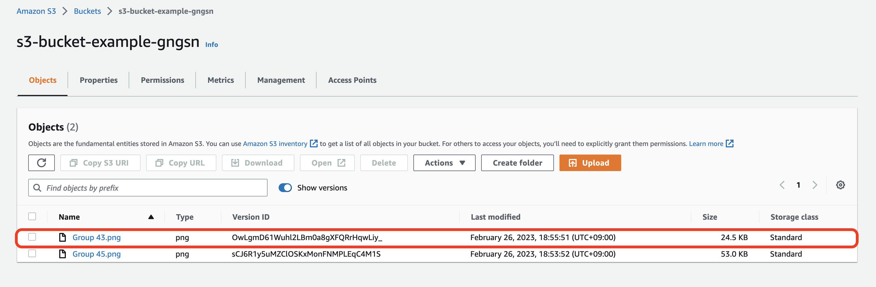The height and width of the screenshot is (287, 876).
Task: Click page number 1 in pagination
Action: coord(798,185)
